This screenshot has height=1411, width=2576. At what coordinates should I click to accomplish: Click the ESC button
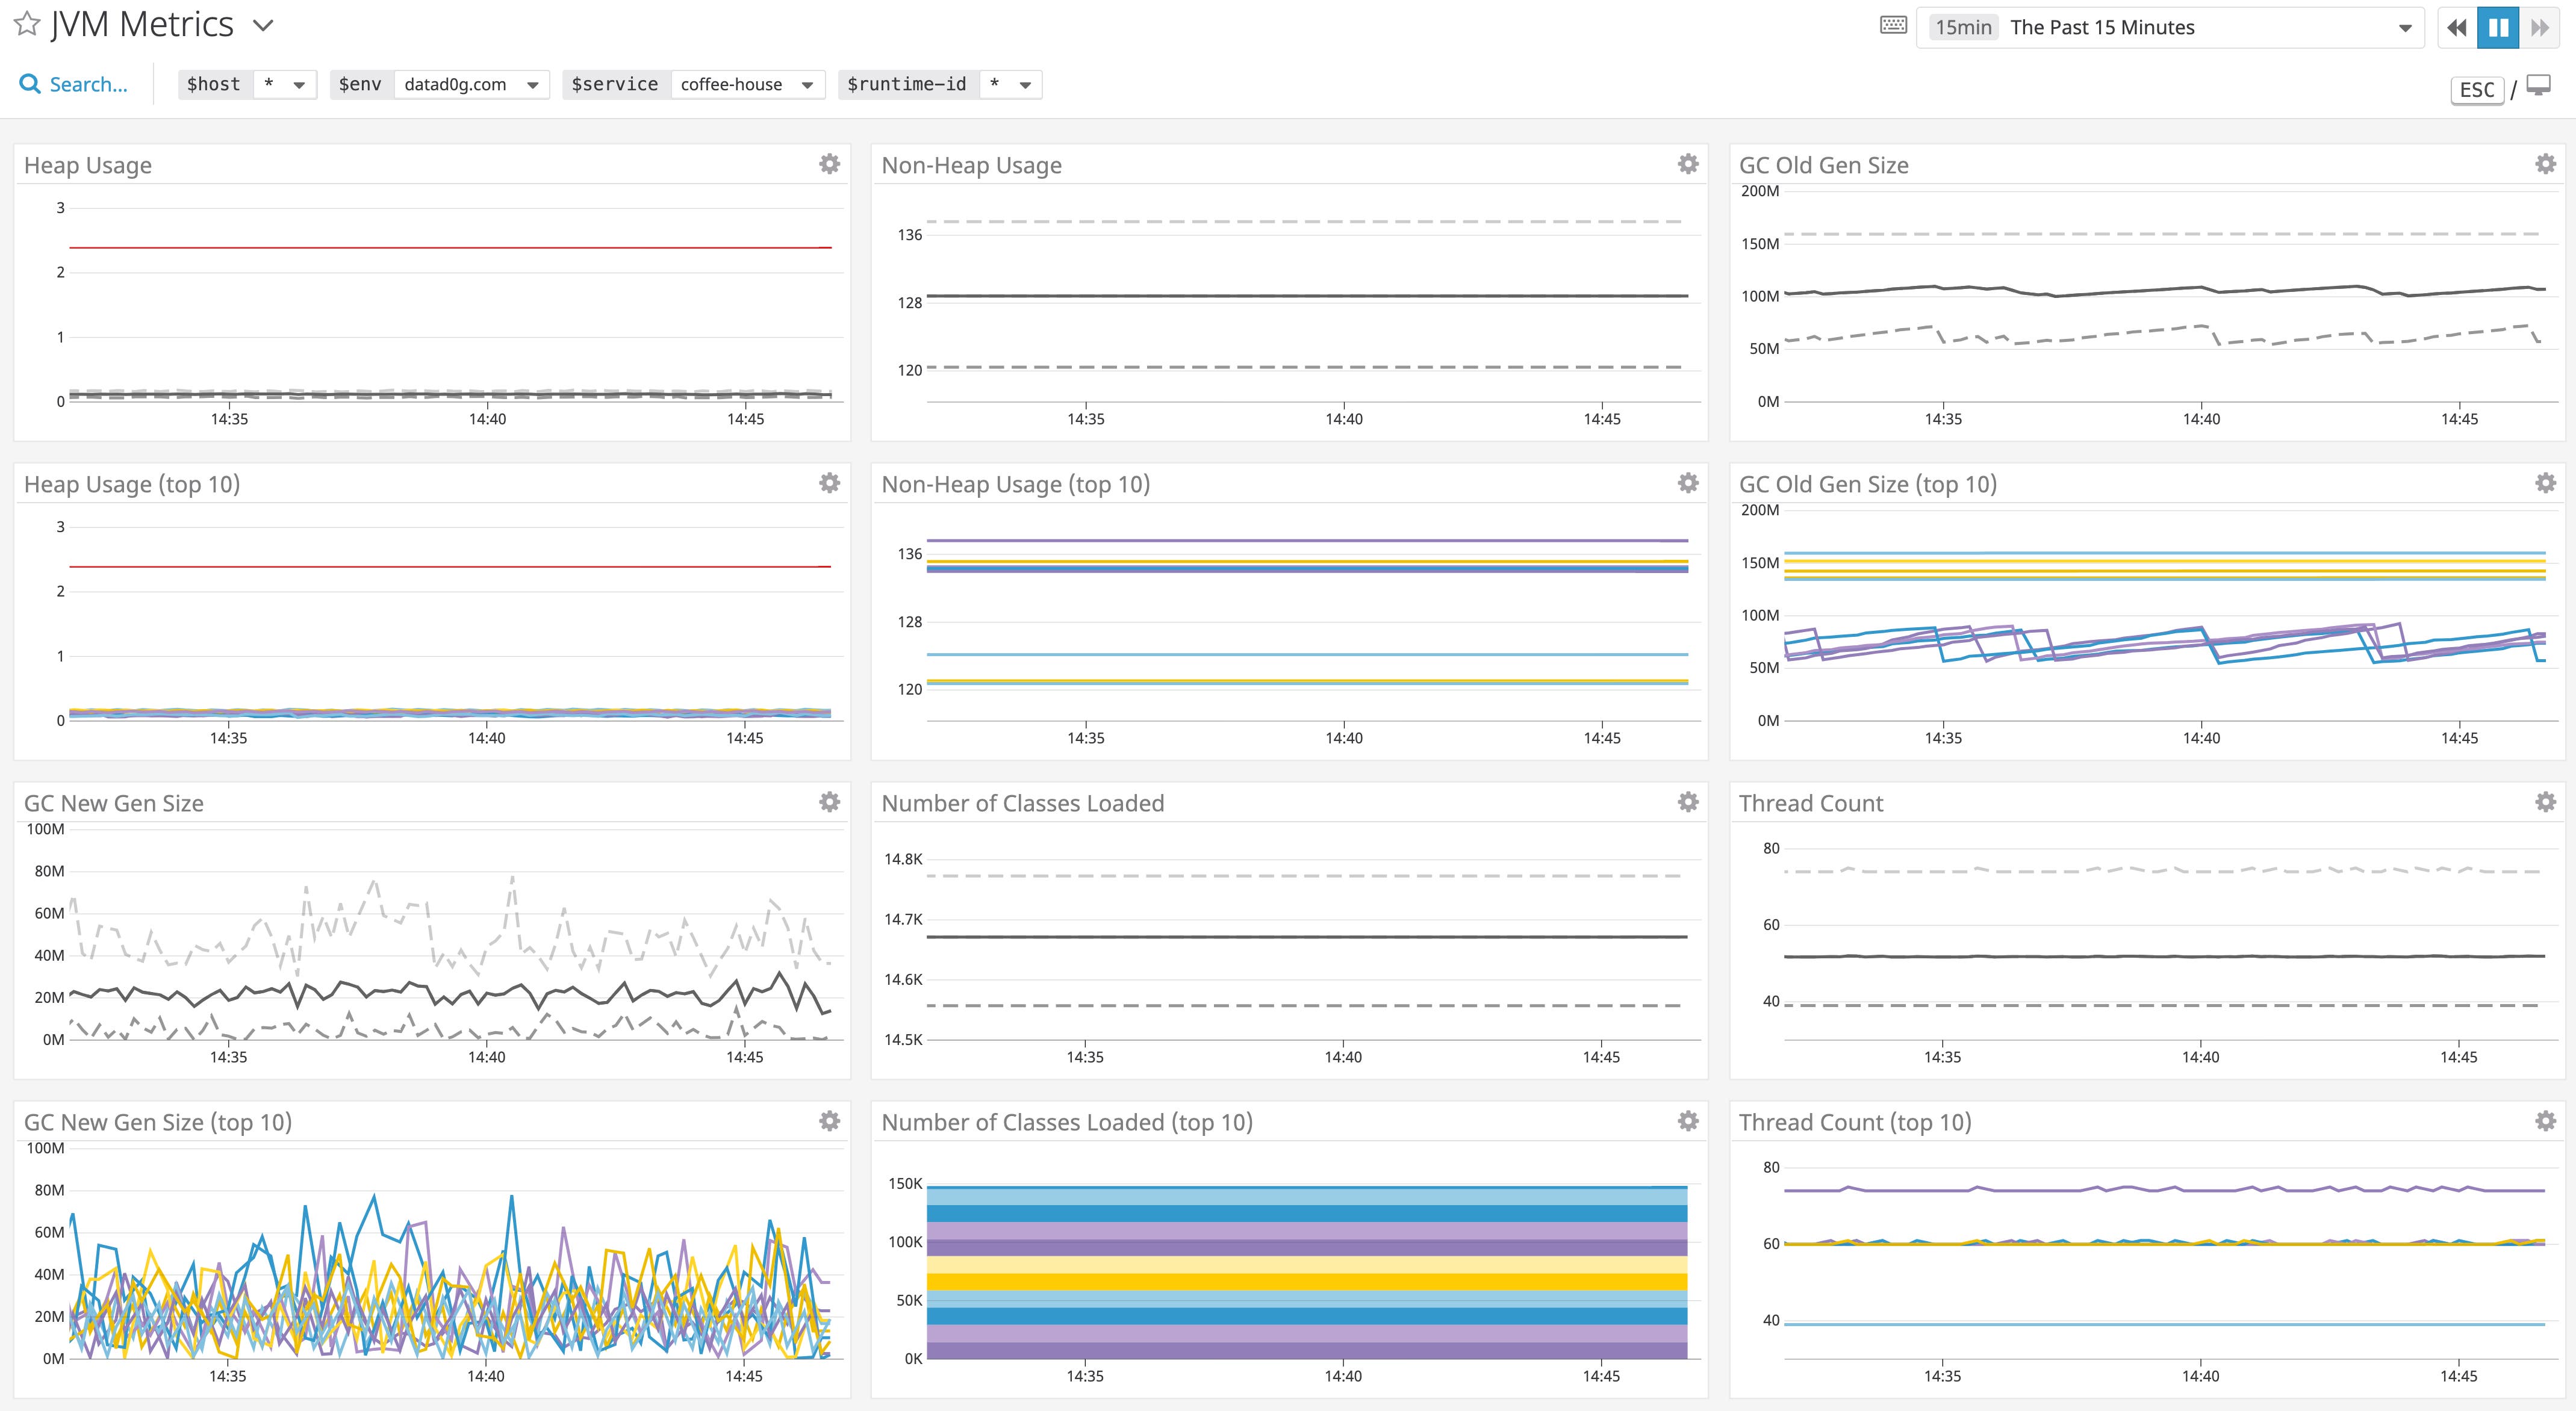[x=2477, y=89]
